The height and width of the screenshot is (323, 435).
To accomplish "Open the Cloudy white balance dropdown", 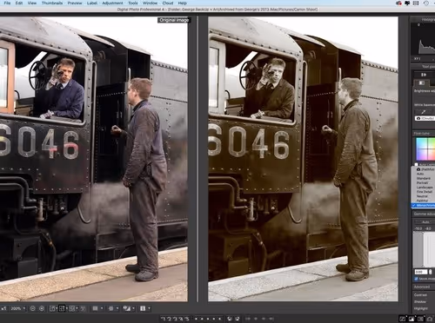I will 425,118.
